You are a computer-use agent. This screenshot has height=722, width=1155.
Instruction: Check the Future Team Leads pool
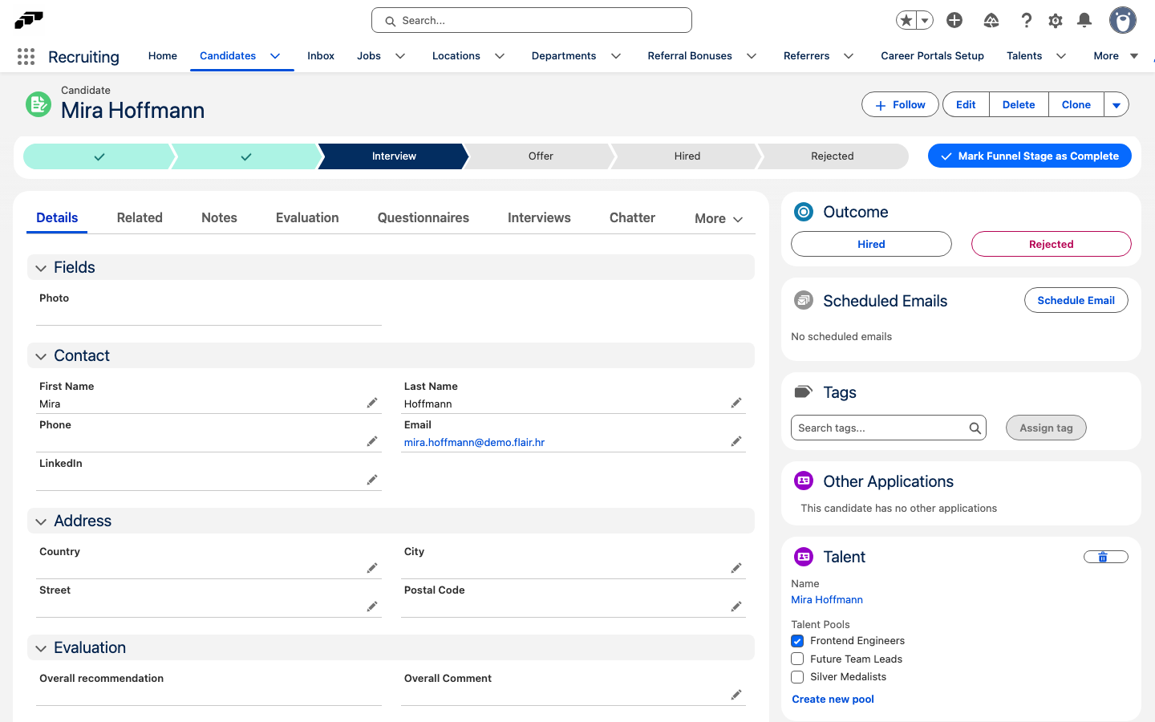pyautogui.click(x=797, y=659)
